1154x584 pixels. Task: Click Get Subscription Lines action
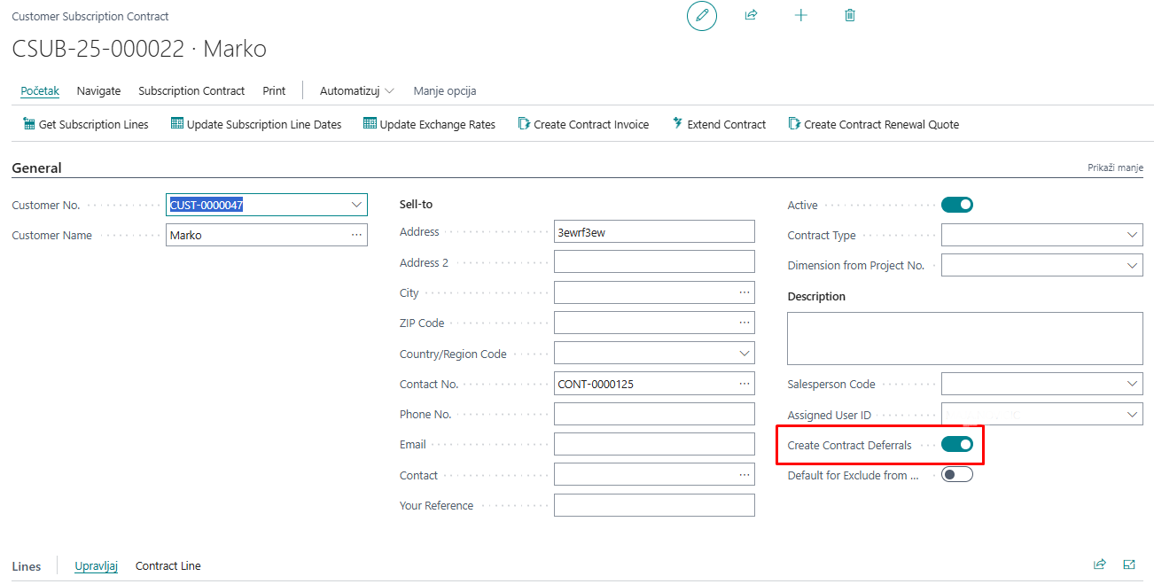click(85, 125)
